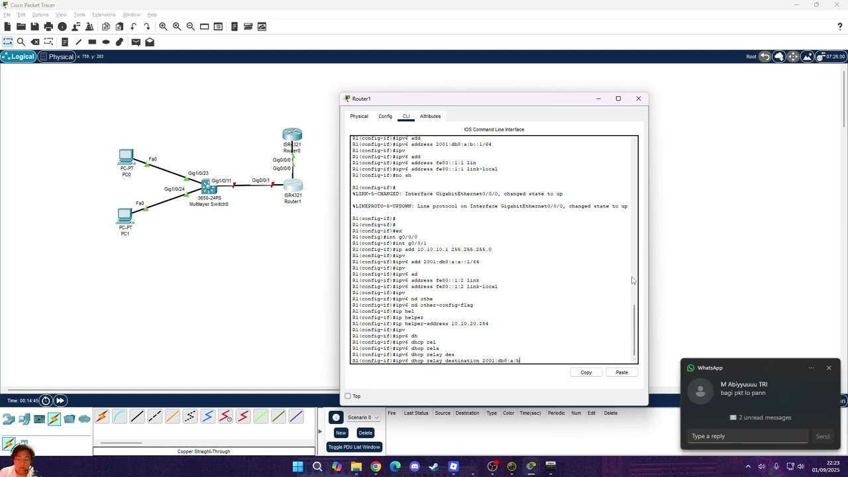Copy selection via toolbar copy icon

(x=106, y=26)
